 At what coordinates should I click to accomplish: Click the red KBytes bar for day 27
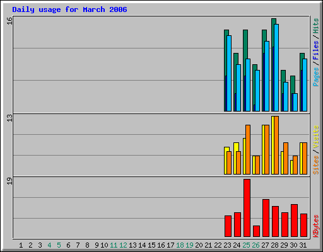click(x=266, y=218)
